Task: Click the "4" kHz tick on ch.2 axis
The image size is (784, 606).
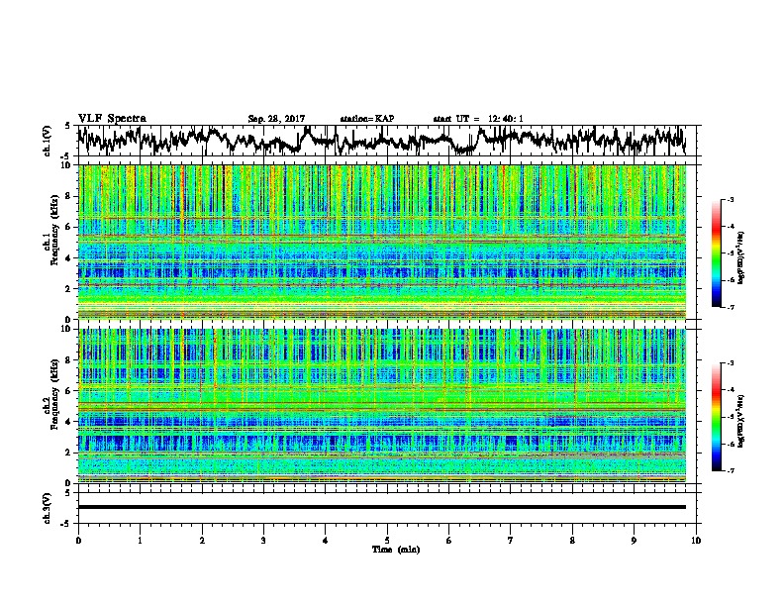Action: tap(69, 422)
